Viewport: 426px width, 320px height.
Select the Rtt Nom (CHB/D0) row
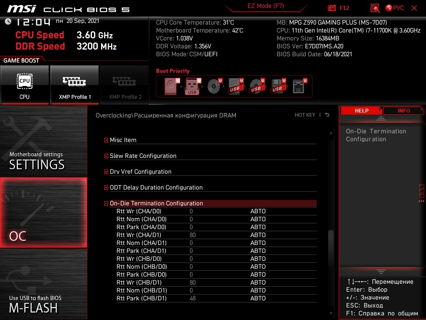[216, 266]
